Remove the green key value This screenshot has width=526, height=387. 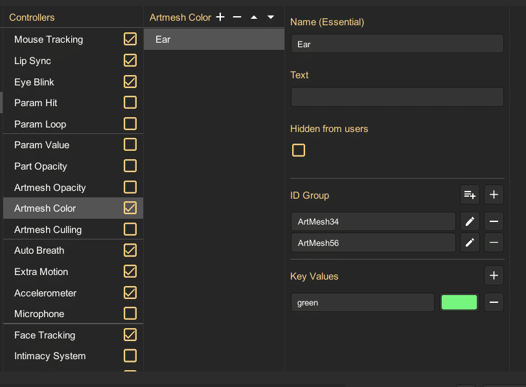[x=494, y=302]
